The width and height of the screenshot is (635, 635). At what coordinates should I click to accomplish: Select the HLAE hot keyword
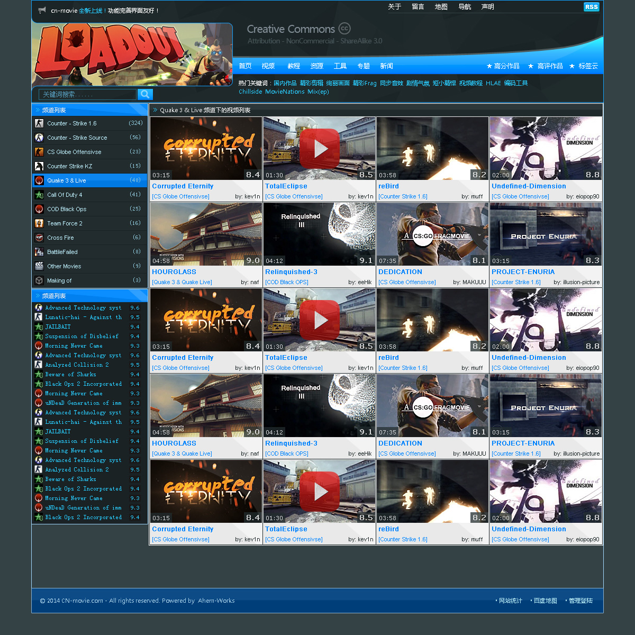point(493,83)
